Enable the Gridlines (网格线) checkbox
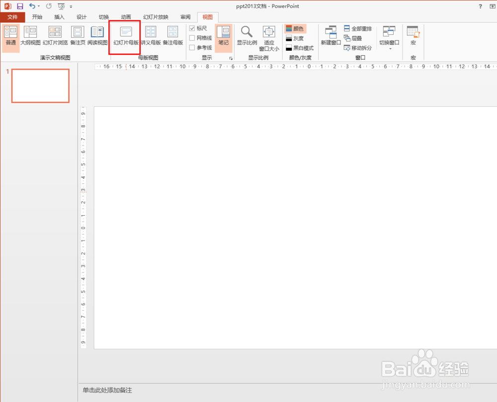 click(x=192, y=38)
